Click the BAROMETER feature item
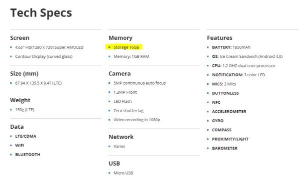Screen dimensions: 300x187 point(224,148)
